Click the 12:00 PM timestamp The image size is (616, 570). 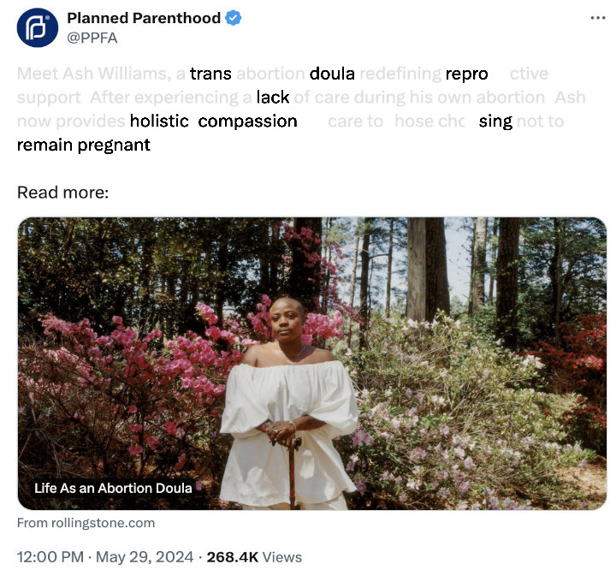(x=50, y=556)
